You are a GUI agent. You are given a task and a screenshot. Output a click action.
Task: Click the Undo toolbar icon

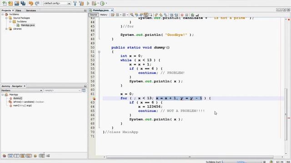click(x=31, y=3)
